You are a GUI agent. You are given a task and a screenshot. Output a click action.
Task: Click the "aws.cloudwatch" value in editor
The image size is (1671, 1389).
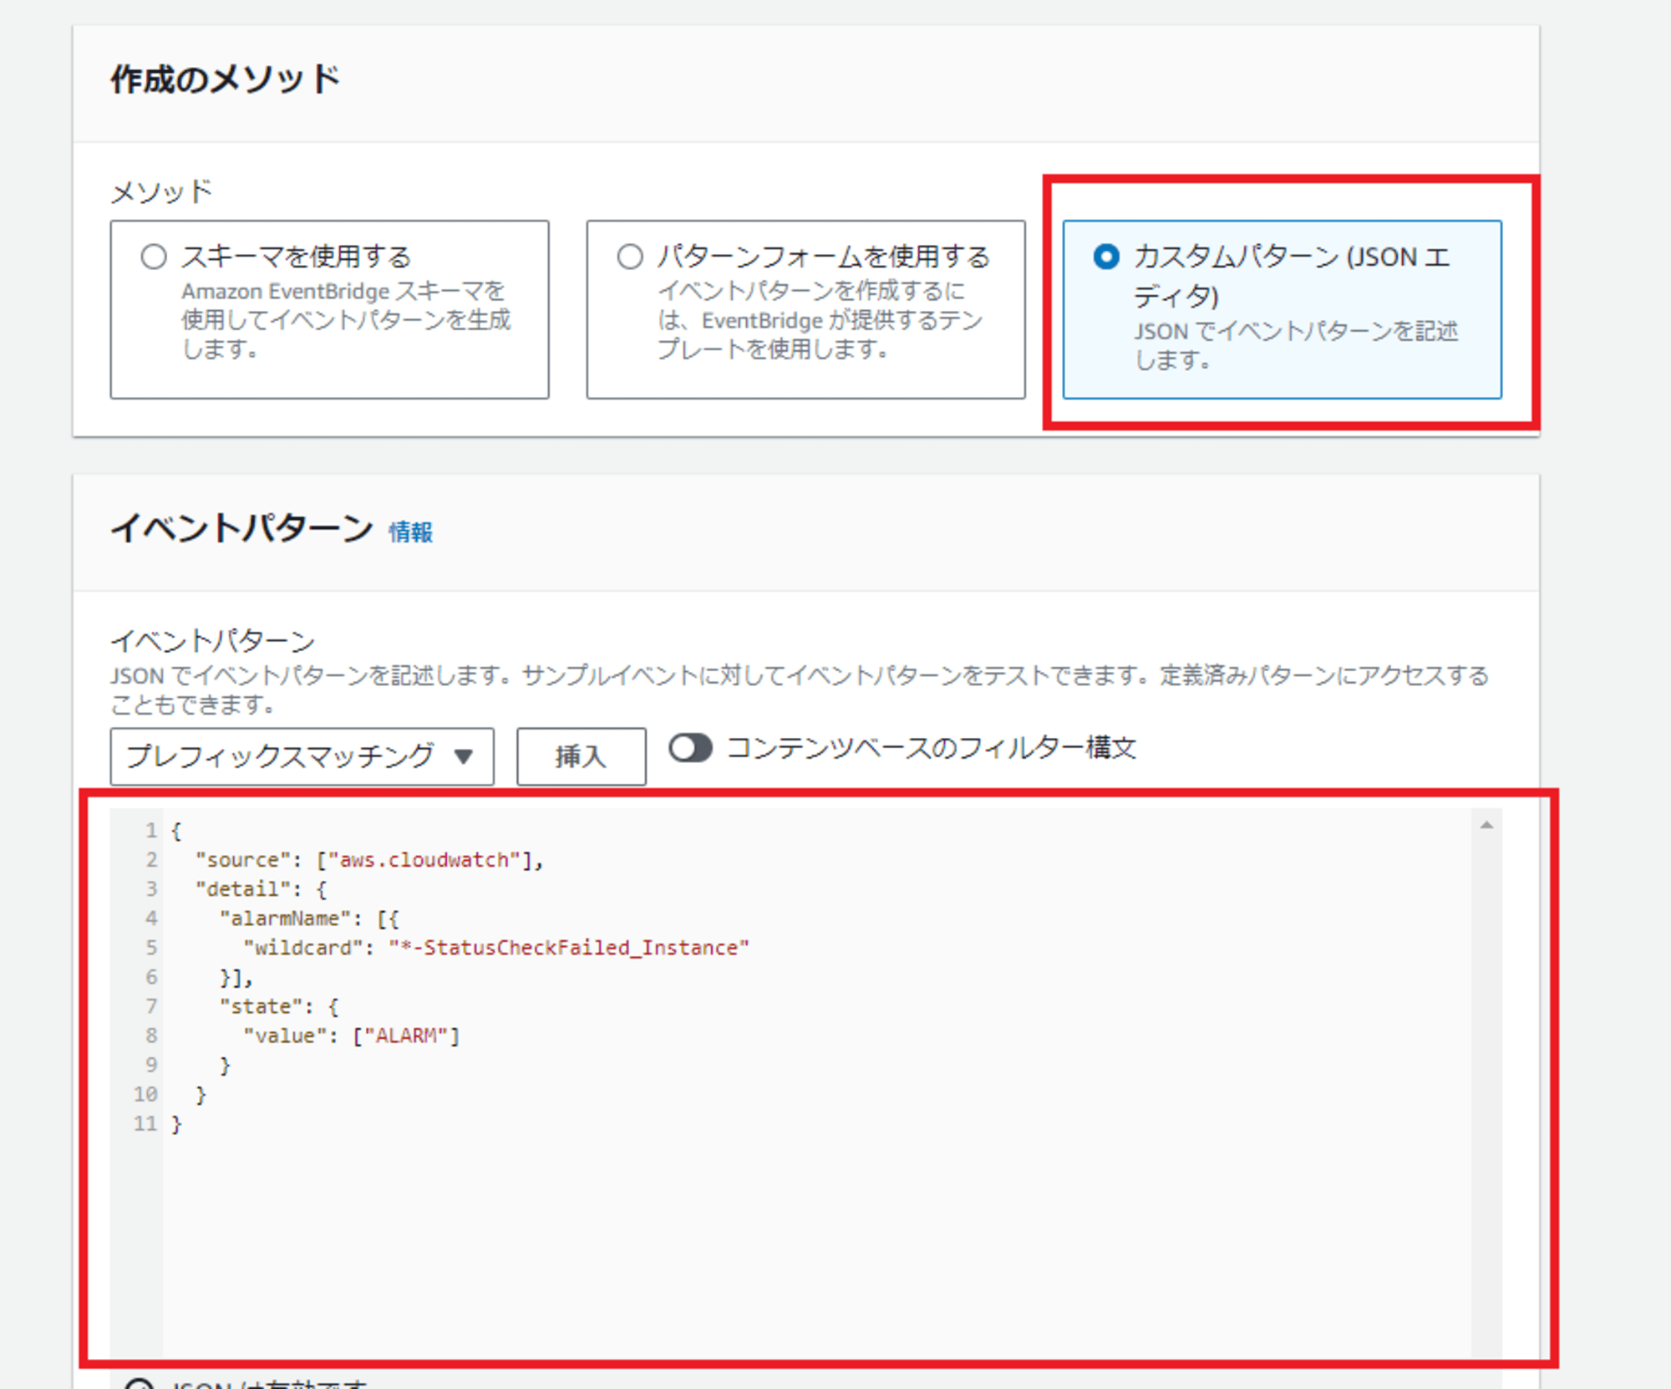point(425,860)
